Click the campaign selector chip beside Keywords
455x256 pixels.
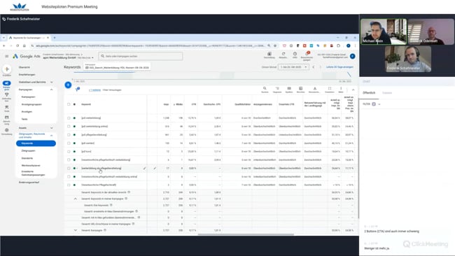(117, 66)
